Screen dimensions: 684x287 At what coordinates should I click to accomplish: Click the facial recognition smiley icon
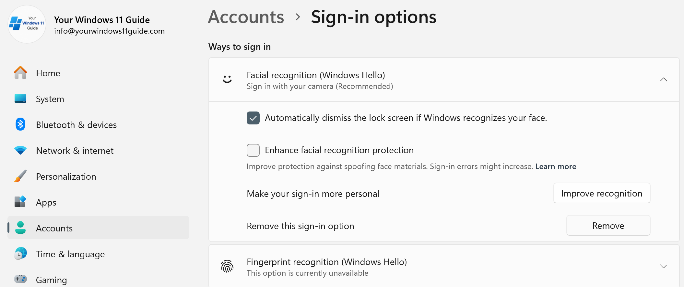(x=227, y=80)
